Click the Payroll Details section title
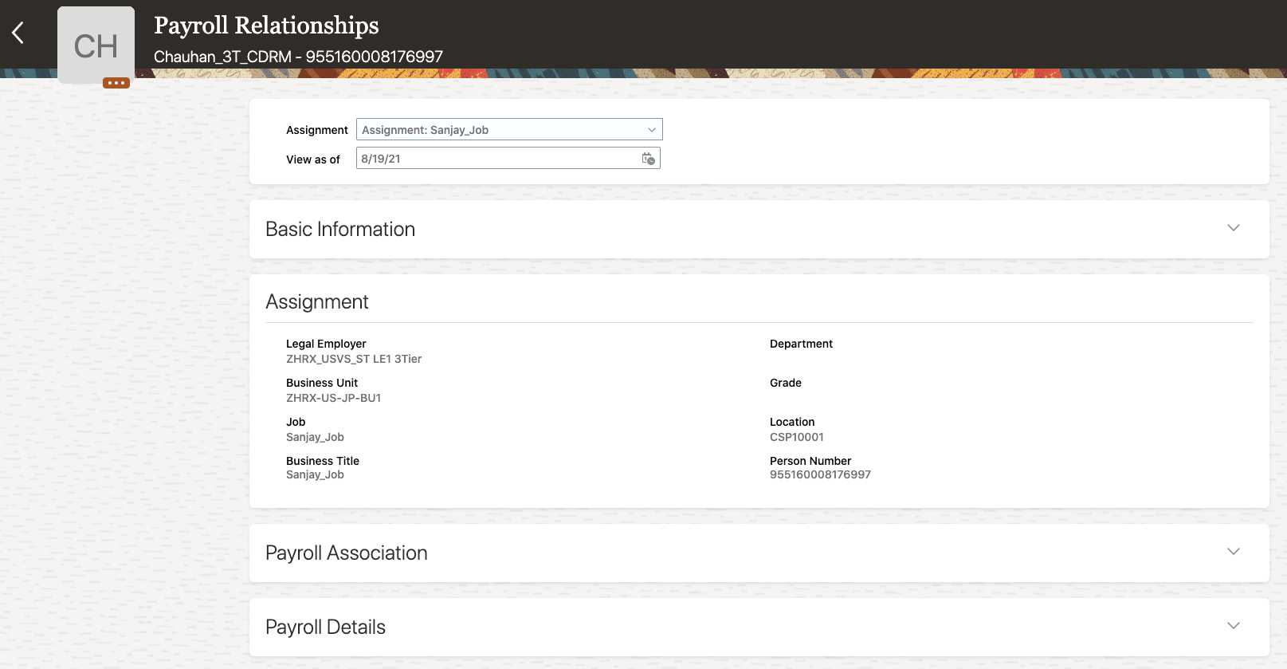The width and height of the screenshot is (1287, 669). point(325,628)
